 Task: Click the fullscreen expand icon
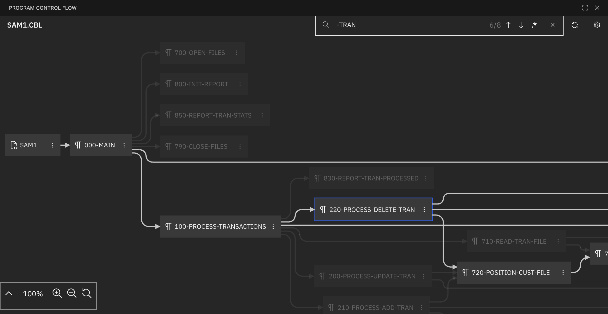click(x=585, y=8)
